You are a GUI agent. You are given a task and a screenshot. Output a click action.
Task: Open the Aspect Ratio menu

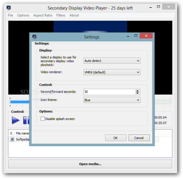pyautogui.click(x=43, y=15)
